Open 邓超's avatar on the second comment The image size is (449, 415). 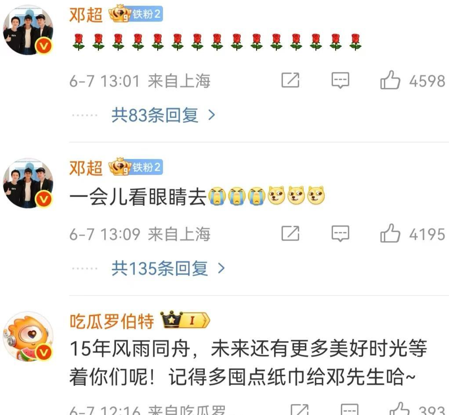pos(28,183)
